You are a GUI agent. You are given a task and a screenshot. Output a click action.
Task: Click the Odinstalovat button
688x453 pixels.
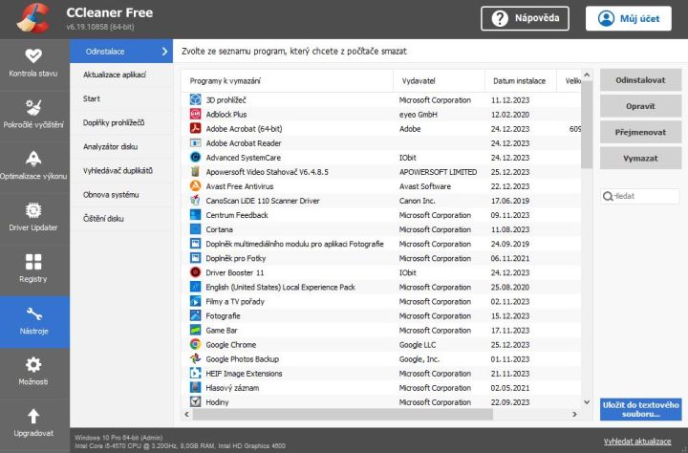640,80
